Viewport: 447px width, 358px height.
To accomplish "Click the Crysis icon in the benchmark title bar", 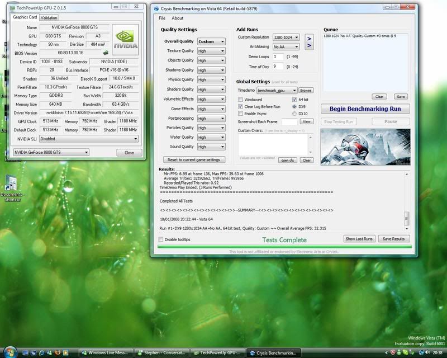I will (x=156, y=8).
